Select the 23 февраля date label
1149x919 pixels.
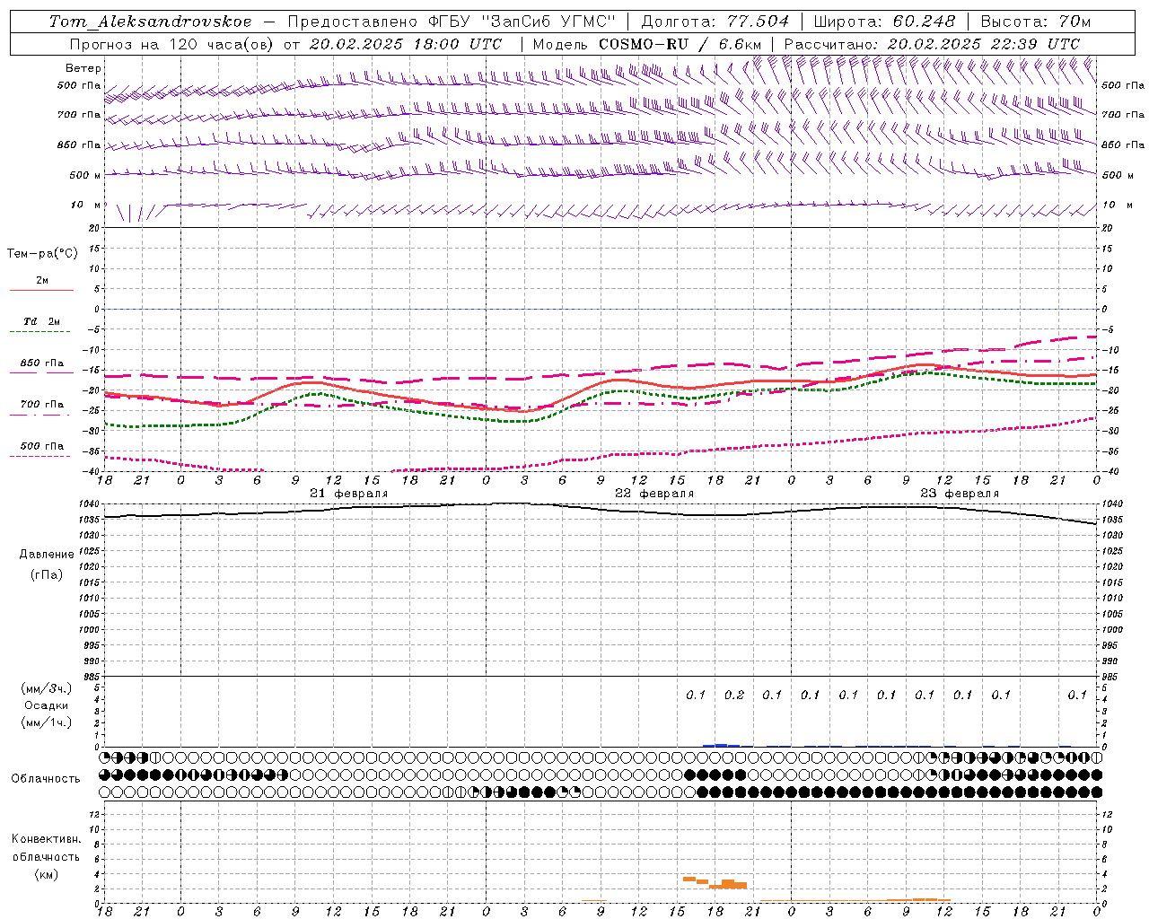(960, 494)
